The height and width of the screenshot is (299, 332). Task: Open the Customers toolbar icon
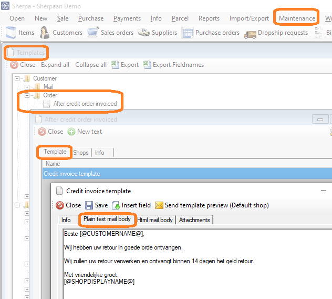click(45, 33)
